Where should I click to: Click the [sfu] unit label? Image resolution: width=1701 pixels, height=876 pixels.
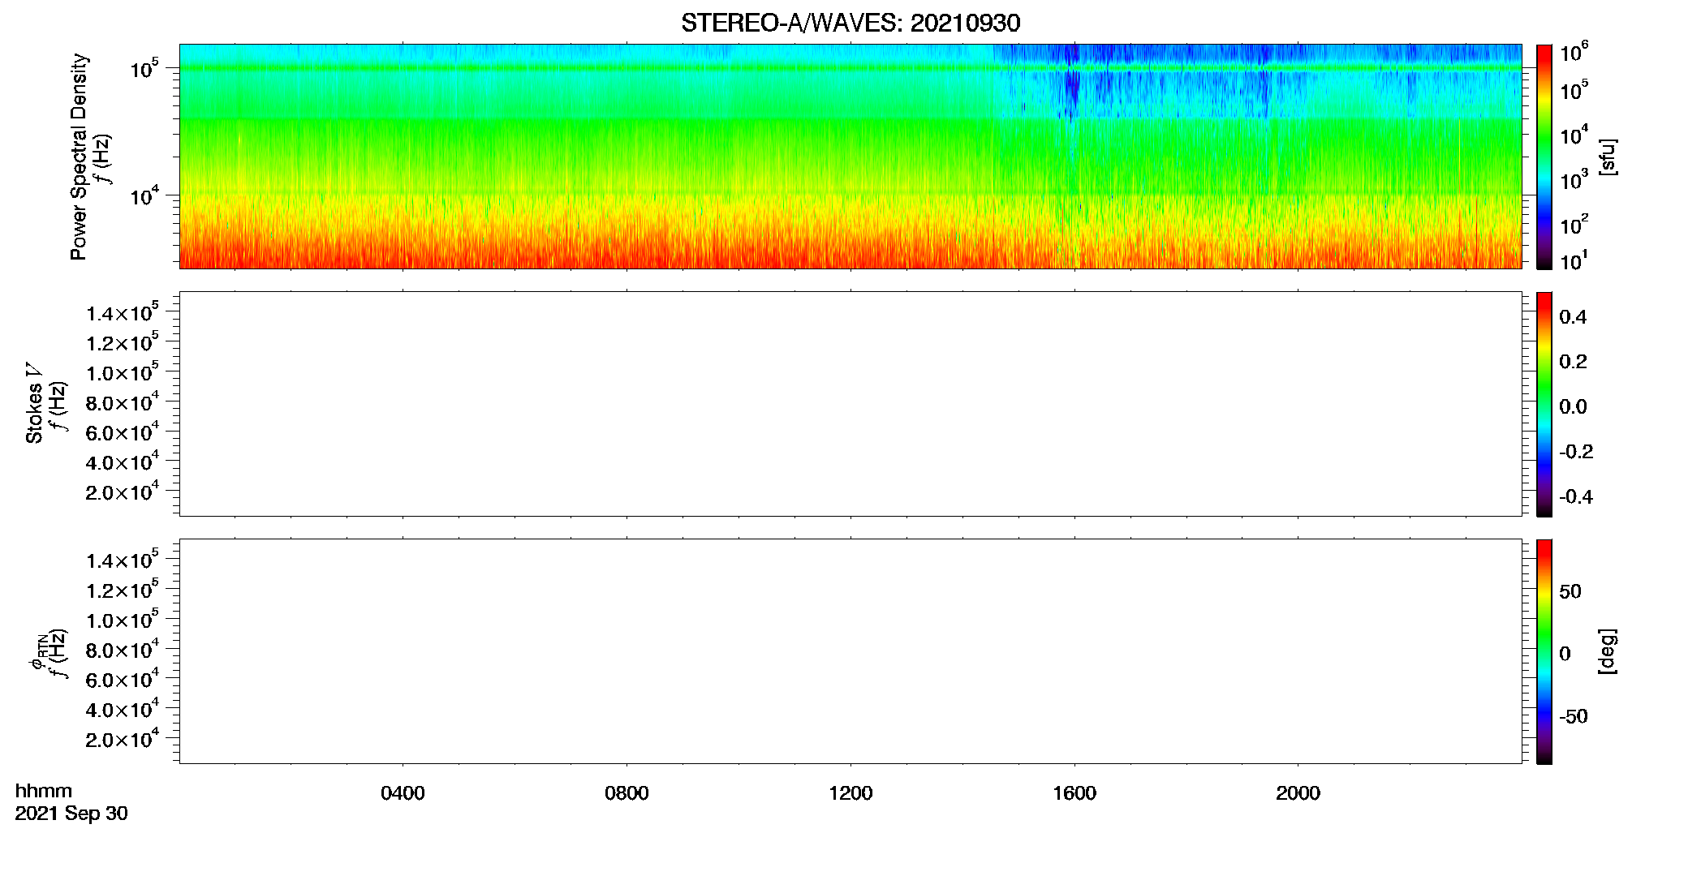[1607, 157]
